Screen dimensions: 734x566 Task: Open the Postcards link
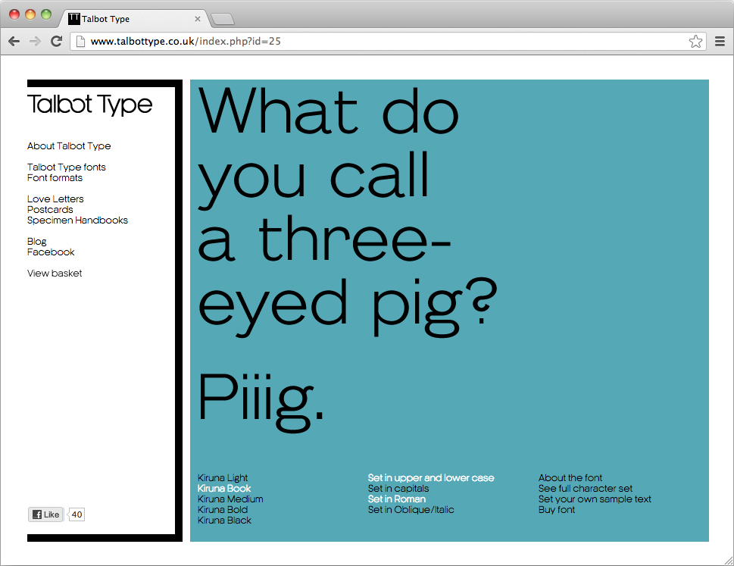[50, 210]
